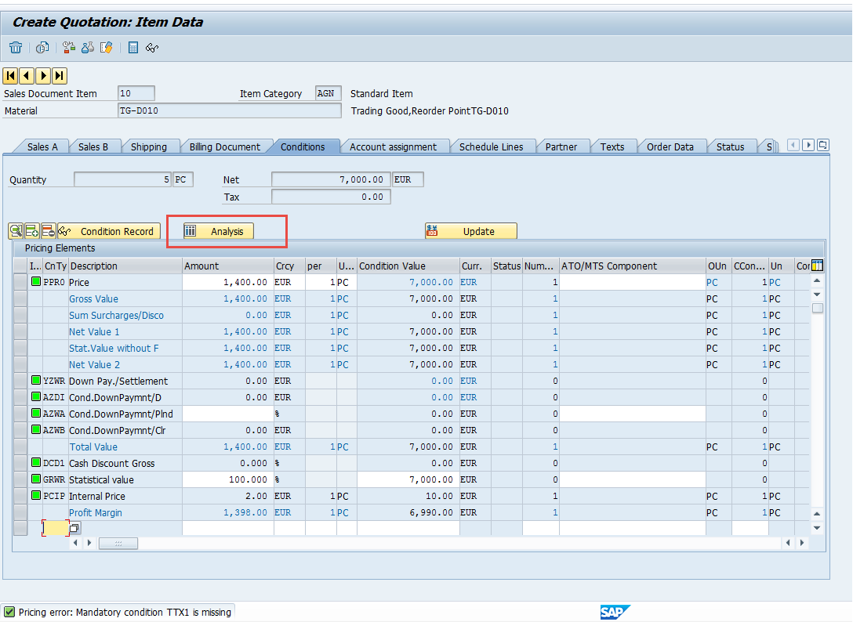
Task: Open the value help on empty CnTy field
Action: pos(74,528)
